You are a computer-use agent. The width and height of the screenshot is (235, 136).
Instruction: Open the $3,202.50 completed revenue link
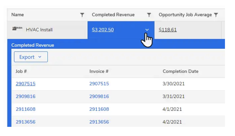pyautogui.click(x=103, y=30)
